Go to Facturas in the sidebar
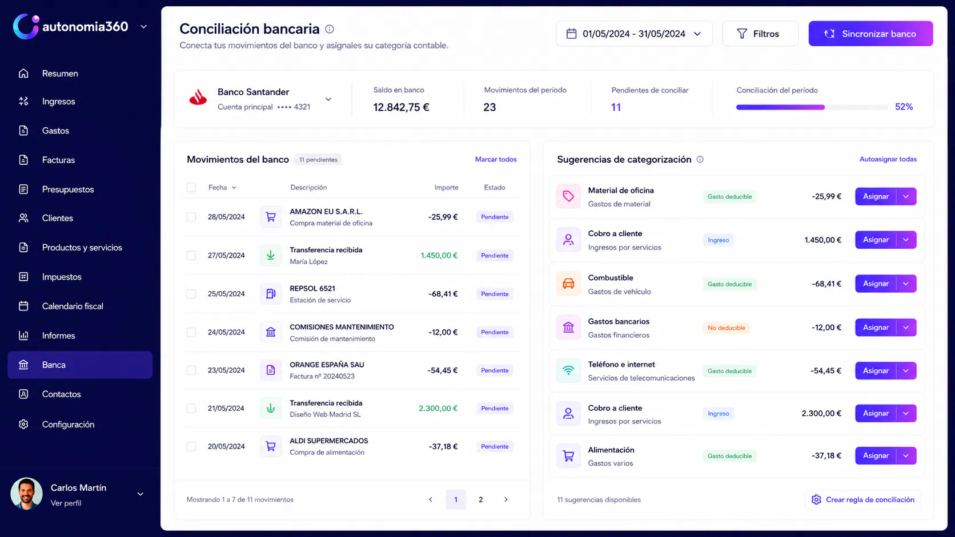Image resolution: width=955 pixels, height=537 pixels. coord(80,160)
